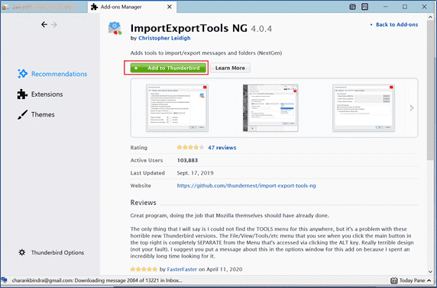Click the forward navigation arrow
Screen dimensions: 437x288
pyautogui.click(x=54, y=24)
